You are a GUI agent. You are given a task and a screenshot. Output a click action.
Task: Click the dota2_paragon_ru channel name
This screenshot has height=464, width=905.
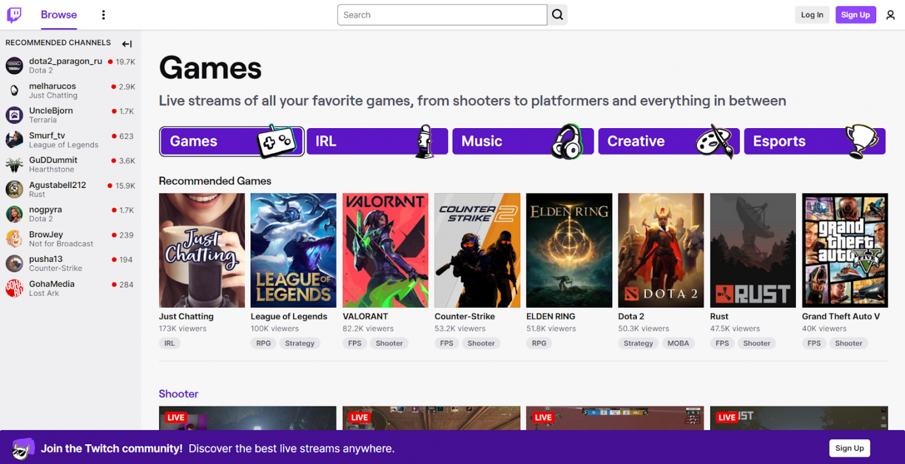click(x=66, y=61)
